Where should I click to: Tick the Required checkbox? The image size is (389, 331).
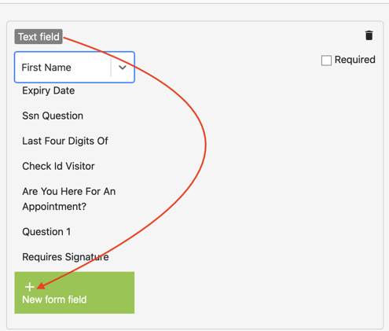[326, 61]
